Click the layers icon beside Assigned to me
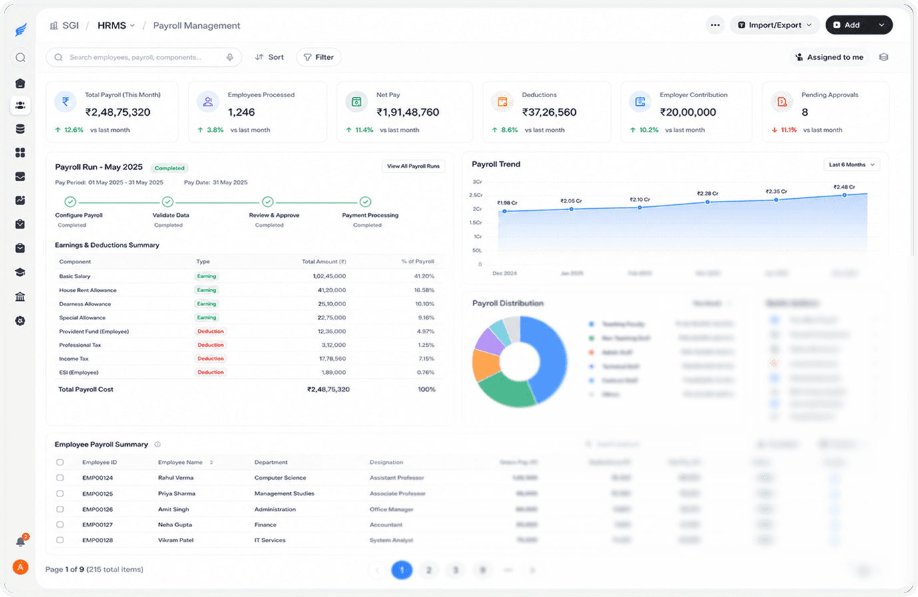Image resolution: width=918 pixels, height=597 pixels. 884,57
